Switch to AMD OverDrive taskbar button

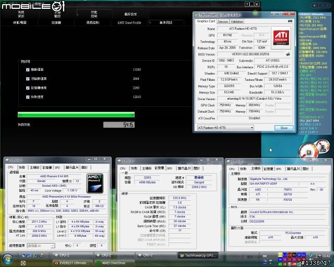pos(114,263)
